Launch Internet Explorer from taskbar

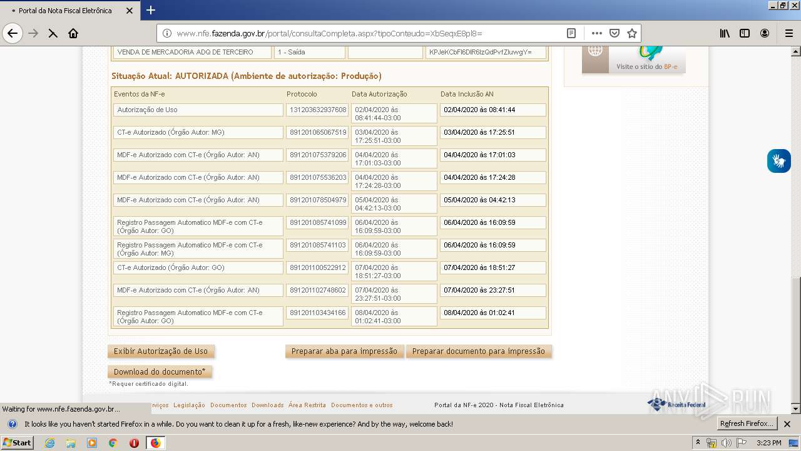50,443
